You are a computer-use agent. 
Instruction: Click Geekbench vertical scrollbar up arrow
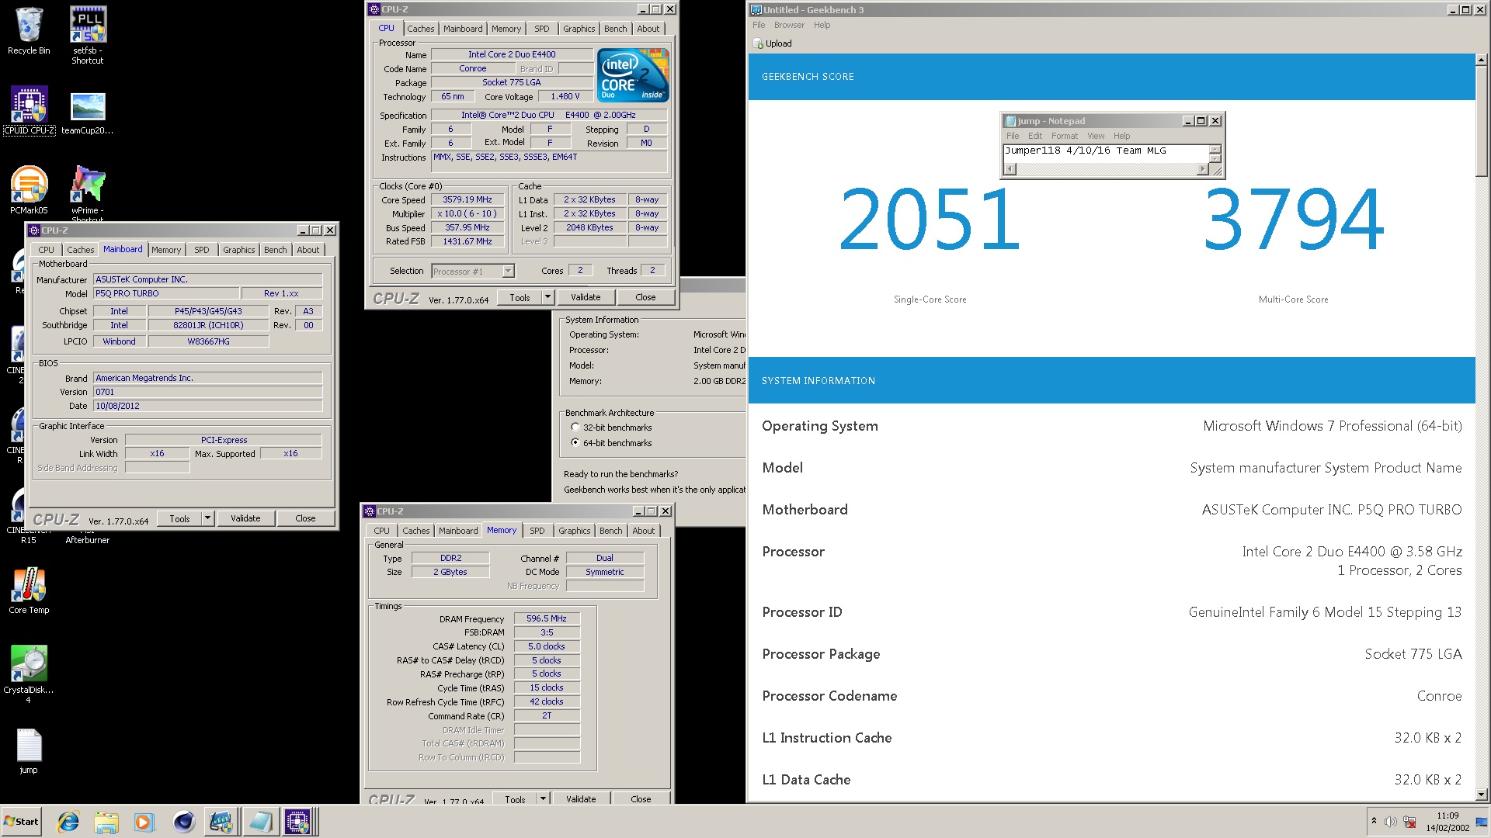click(x=1482, y=60)
